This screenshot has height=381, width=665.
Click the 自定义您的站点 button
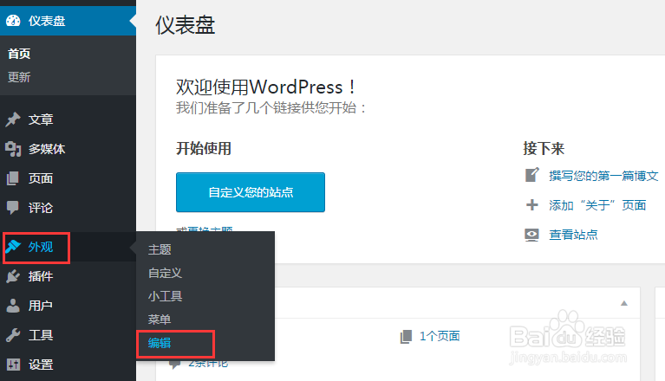tap(251, 192)
